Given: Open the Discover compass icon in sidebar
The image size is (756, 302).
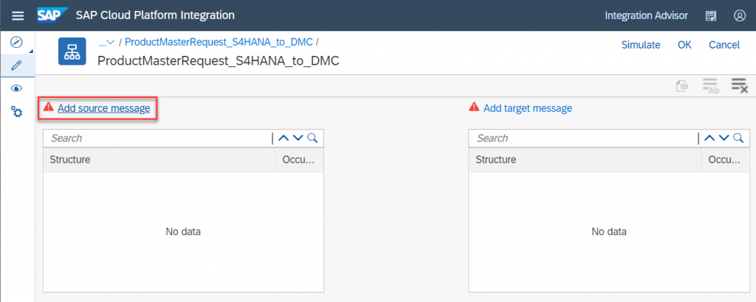Looking at the screenshot, I should point(16,42).
